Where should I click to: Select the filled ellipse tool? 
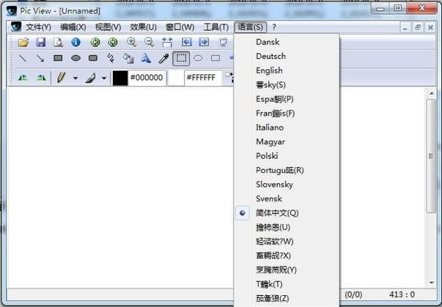(75, 59)
